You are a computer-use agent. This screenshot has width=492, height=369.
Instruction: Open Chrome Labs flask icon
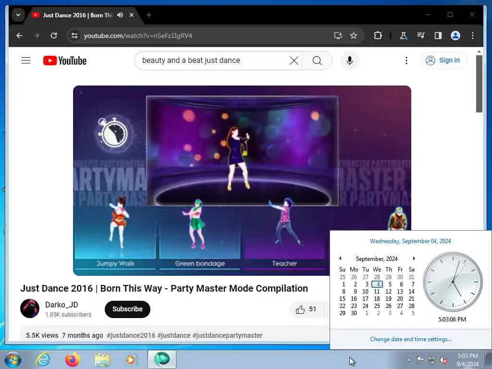point(404,36)
